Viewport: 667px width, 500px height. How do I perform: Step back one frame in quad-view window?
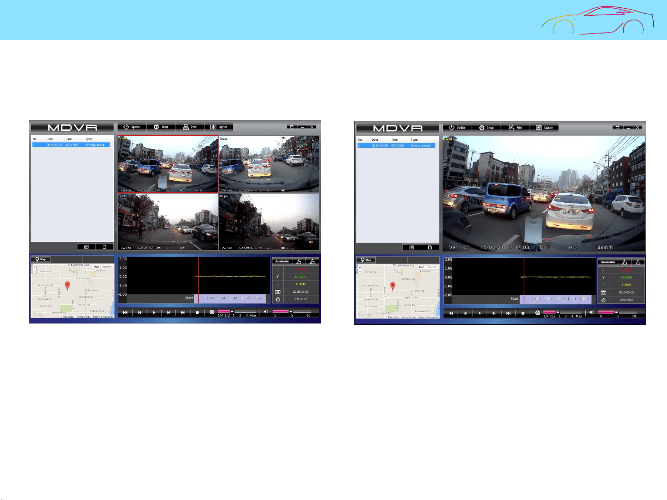pos(140,312)
